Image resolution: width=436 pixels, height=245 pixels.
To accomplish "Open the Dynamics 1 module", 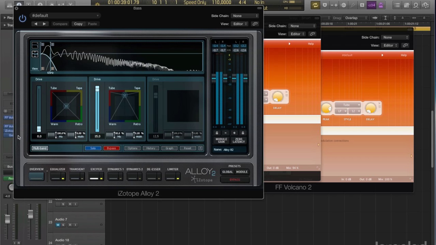I will [113, 176].
